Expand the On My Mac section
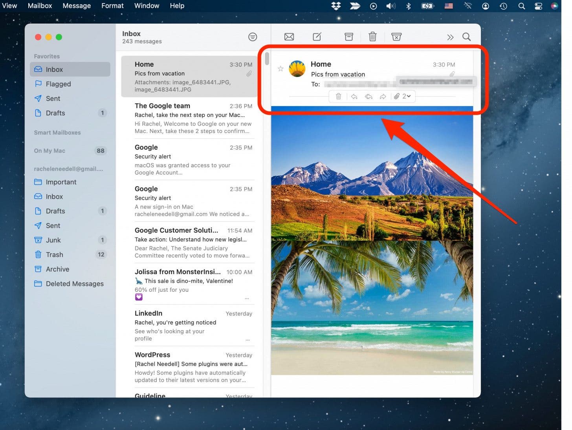Image resolution: width=572 pixels, height=430 pixels. (x=49, y=151)
